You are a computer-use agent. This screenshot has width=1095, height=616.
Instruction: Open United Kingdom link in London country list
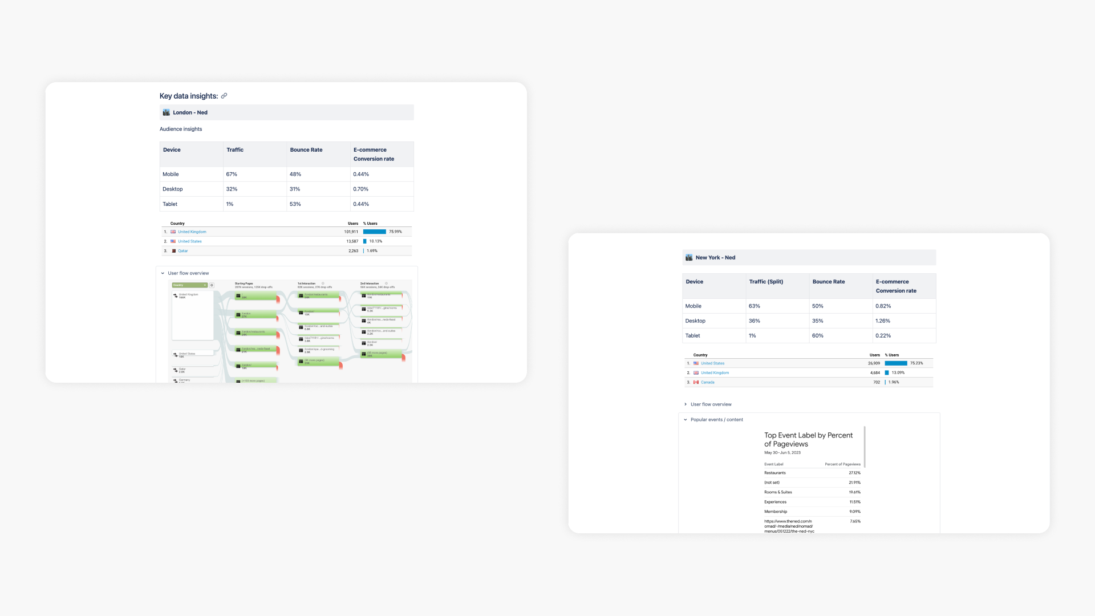192,232
